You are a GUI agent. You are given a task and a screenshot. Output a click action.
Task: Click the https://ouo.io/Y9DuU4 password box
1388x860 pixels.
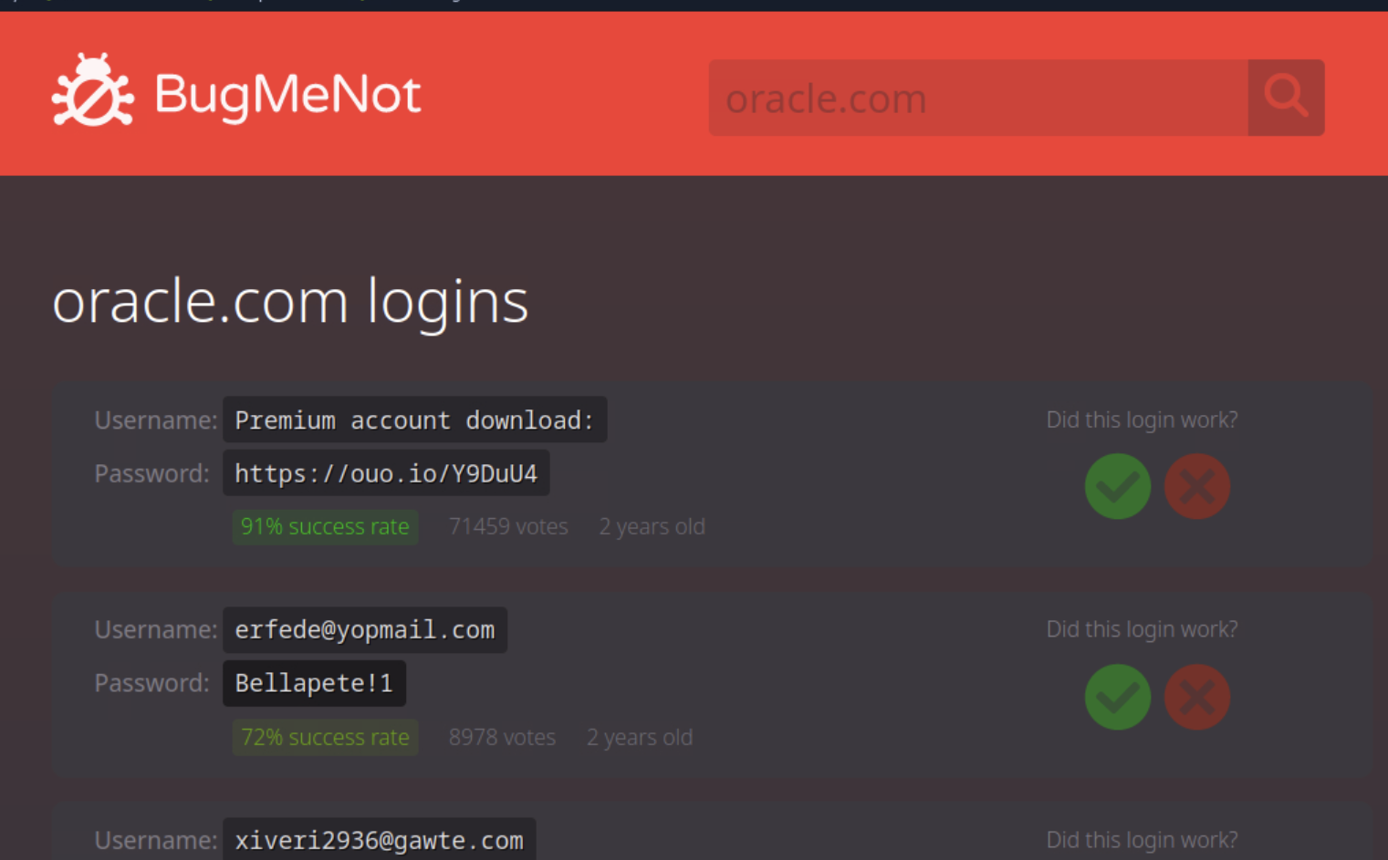pyautogui.click(x=386, y=473)
